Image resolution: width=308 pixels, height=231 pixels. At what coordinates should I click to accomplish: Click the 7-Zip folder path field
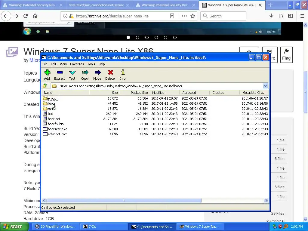click(157, 86)
